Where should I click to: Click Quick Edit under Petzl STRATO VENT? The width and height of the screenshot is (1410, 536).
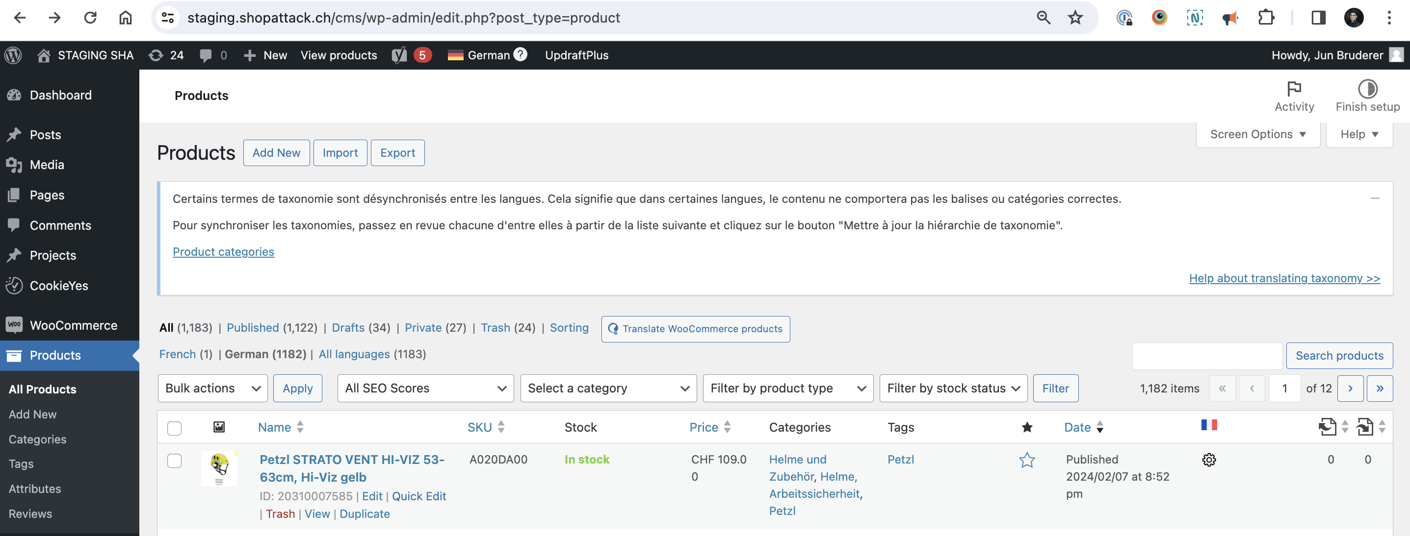(x=418, y=496)
